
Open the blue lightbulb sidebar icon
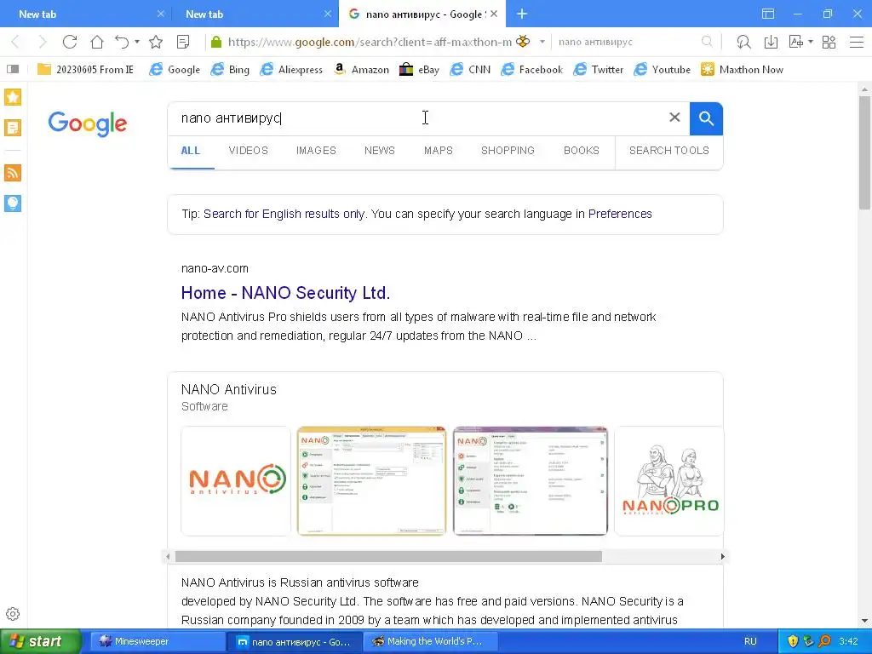click(13, 204)
